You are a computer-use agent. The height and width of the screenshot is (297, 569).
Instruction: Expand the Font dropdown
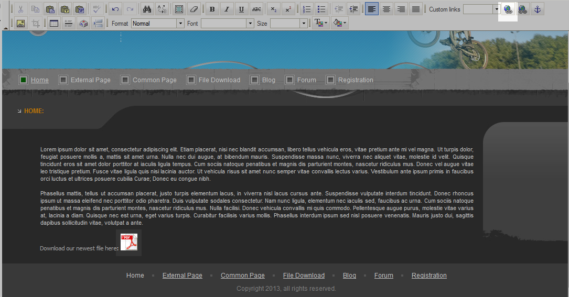[250, 24]
